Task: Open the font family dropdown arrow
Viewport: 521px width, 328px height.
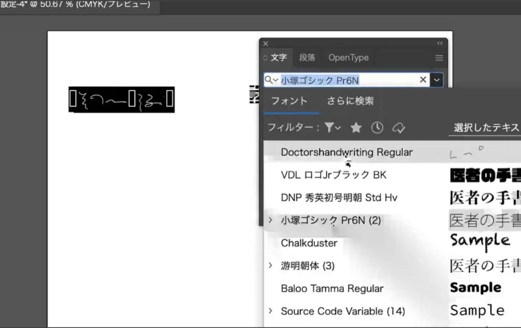Action: pyautogui.click(x=437, y=80)
